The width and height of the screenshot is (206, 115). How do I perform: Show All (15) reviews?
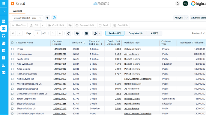(154, 33)
